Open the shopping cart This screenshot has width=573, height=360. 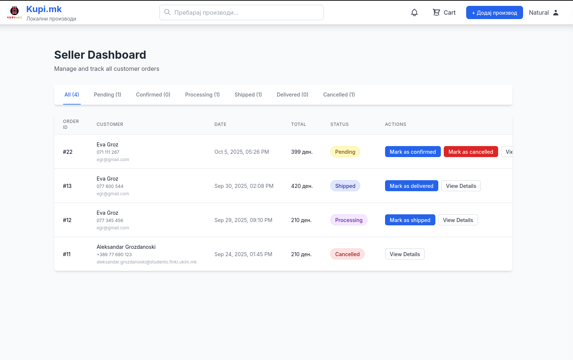444,12
